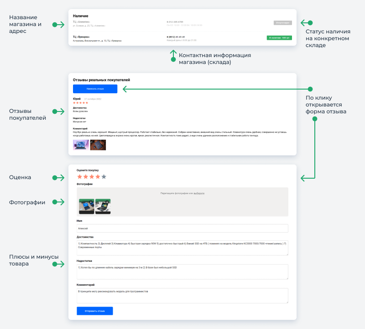Open the first photo in Юрий's review
Screen dimensions: 365x329
pos(81,145)
